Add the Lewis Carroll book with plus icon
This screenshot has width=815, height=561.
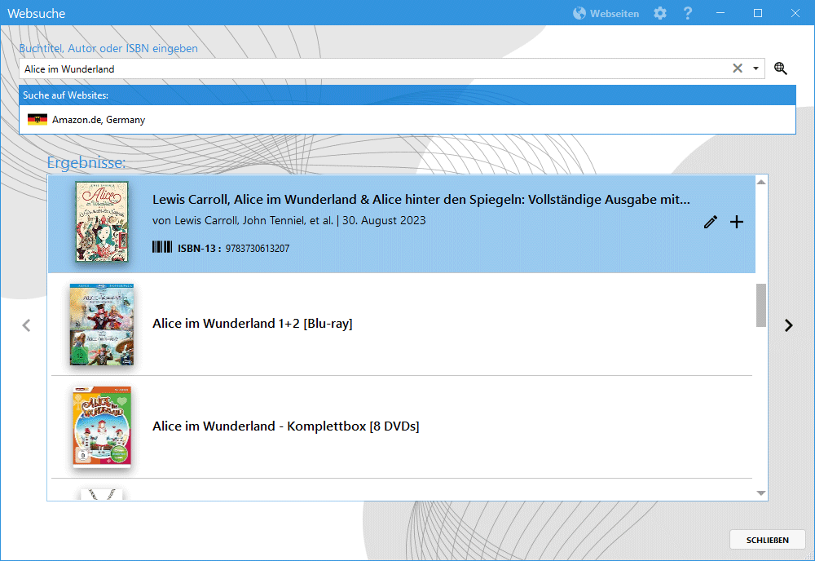(737, 222)
